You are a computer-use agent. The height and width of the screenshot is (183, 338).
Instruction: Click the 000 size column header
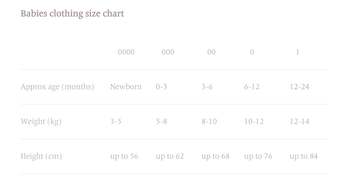pos(168,52)
